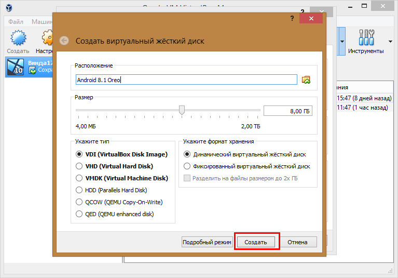This screenshot has height=278, width=398.
Task: Select VHD (Virtual Hard Disk) type
Action: pos(115,166)
